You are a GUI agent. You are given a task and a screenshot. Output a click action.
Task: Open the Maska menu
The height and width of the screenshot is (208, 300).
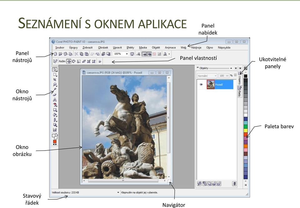tap(143, 47)
